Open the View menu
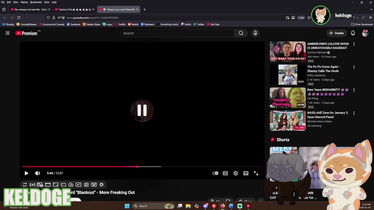 (16, 2)
